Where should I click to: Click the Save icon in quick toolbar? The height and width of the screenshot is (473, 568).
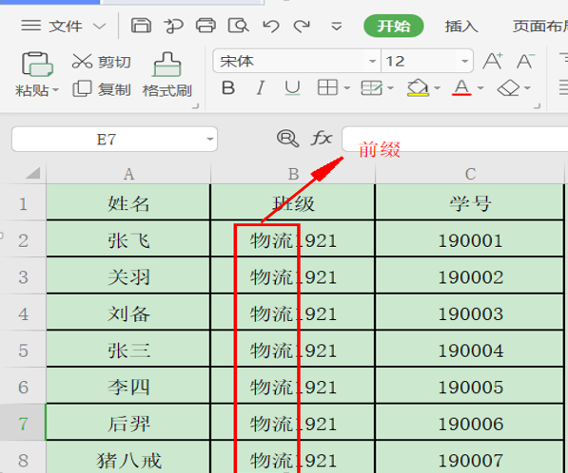(141, 26)
